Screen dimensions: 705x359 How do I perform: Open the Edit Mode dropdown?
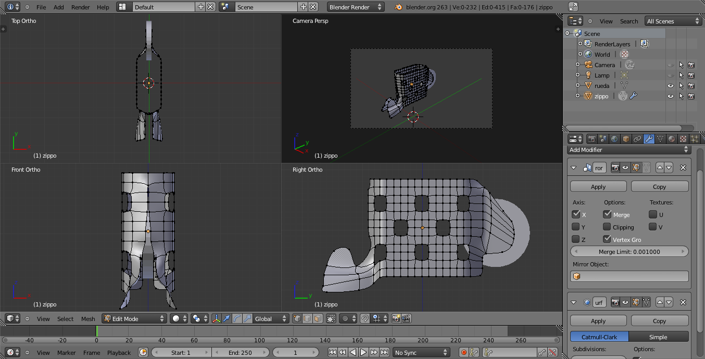point(134,318)
